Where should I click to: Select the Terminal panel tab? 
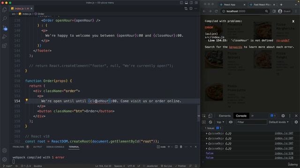(x=74, y=147)
